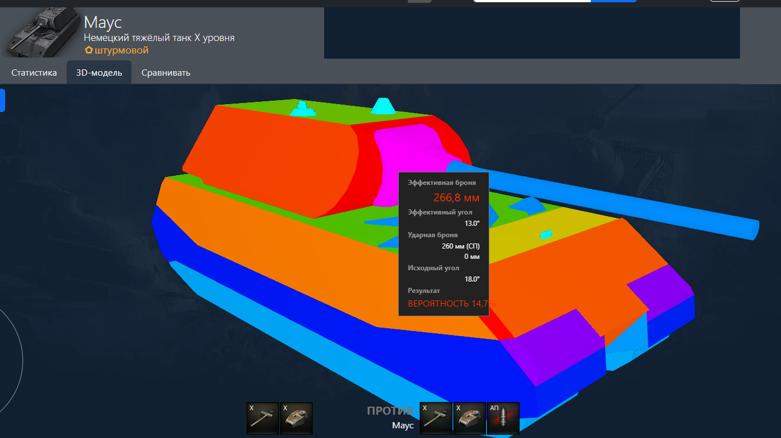Open the Статистика tab
This screenshot has width=781, height=438.
click(x=34, y=73)
